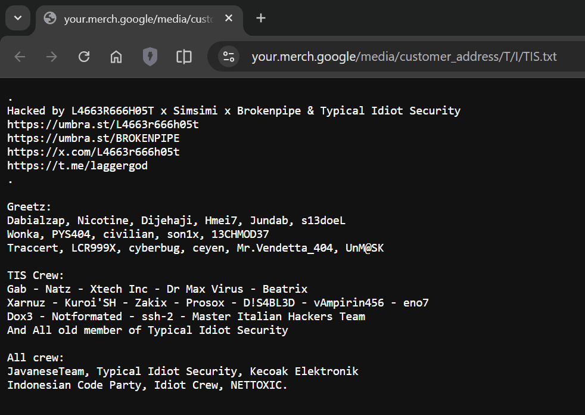This screenshot has height=415, width=585.
Task: Go forward with the forward arrow
Action: click(52, 57)
